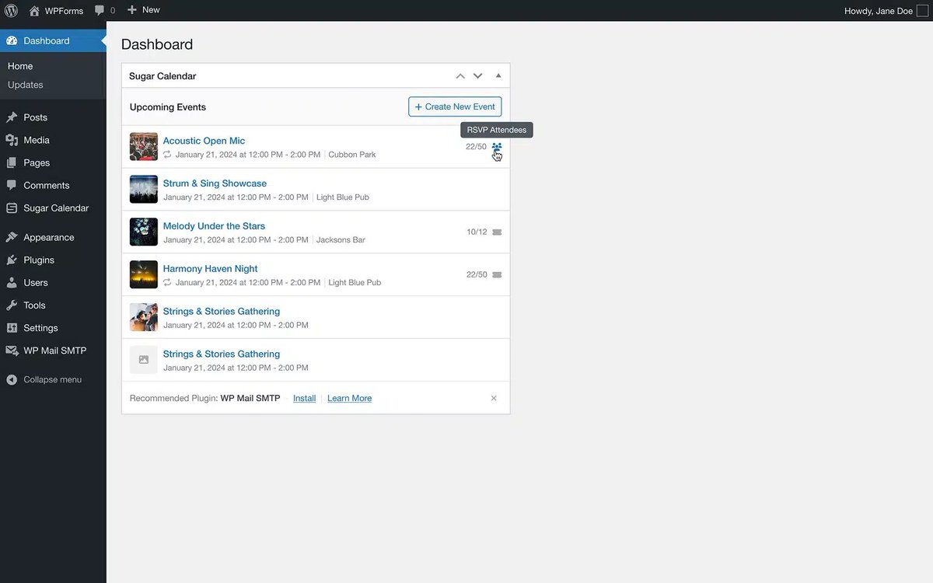The width and height of the screenshot is (933, 583).
Task: Click the Plugins plug icon
Action: [12, 260]
